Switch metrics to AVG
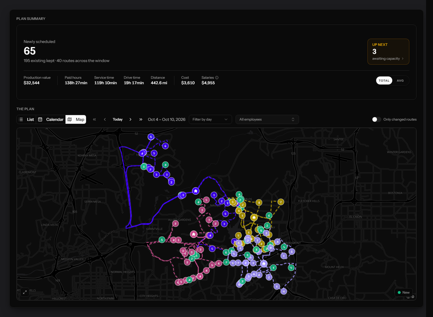 coord(400,81)
